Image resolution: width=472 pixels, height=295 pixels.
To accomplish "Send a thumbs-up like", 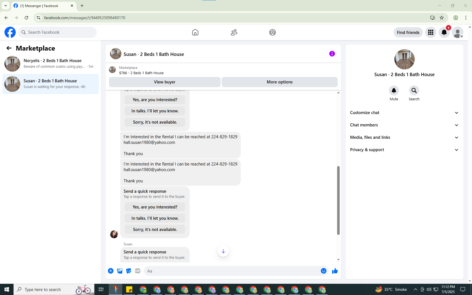I will (x=335, y=271).
